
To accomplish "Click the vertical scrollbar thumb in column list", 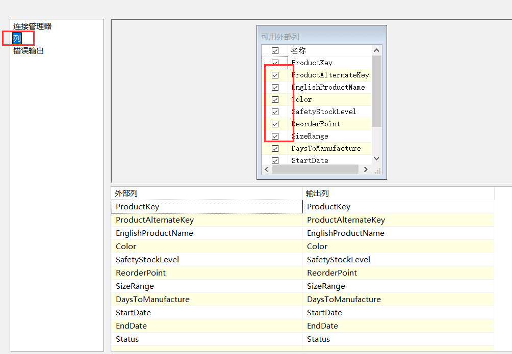I will pos(376,91).
